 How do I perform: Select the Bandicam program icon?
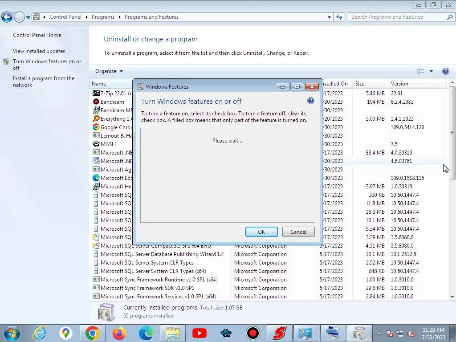click(x=96, y=102)
